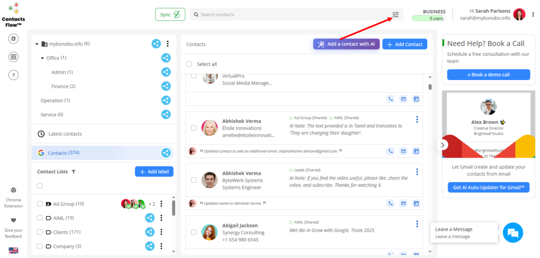The image size is (540, 258).
Task: Collapse the Office group
Action: coord(42,58)
